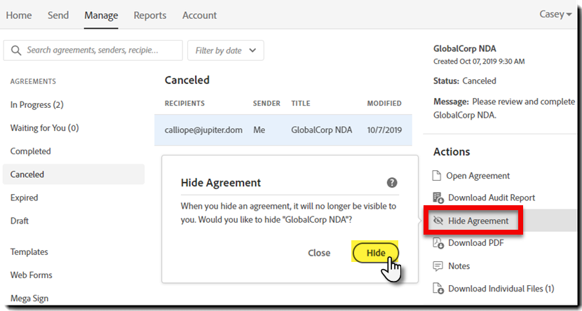
Task: Switch to the Reports tab
Action: click(150, 15)
